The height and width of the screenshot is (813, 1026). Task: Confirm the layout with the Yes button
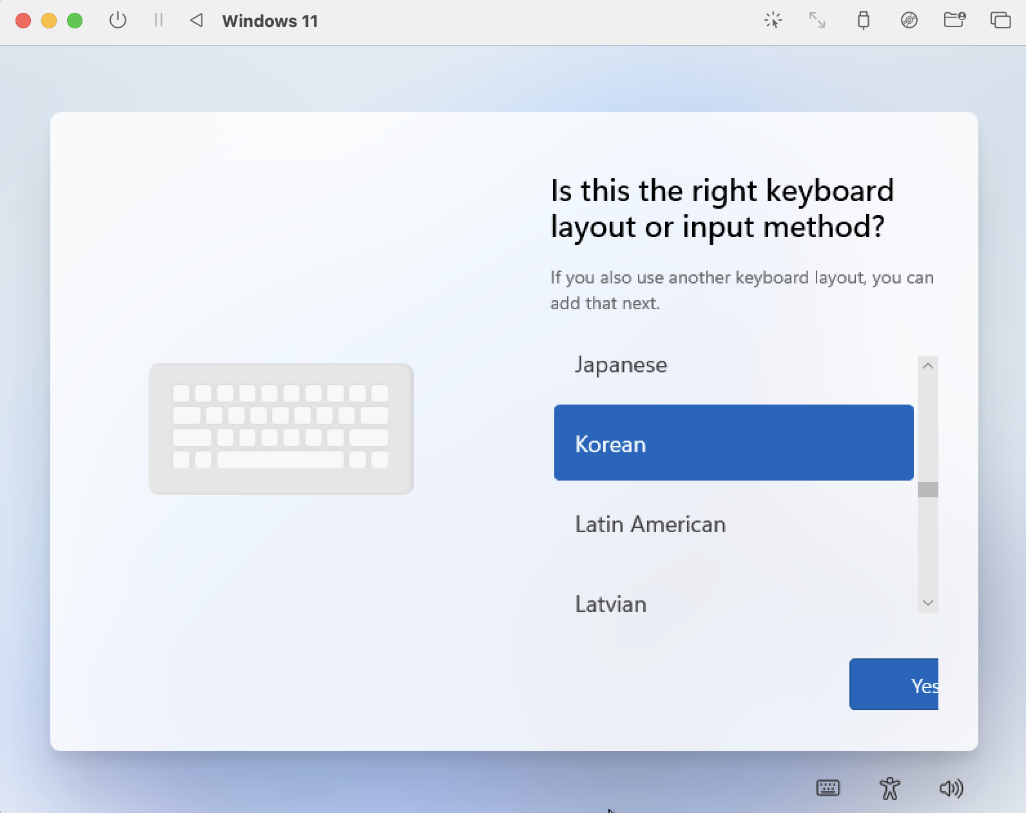[x=894, y=684]
